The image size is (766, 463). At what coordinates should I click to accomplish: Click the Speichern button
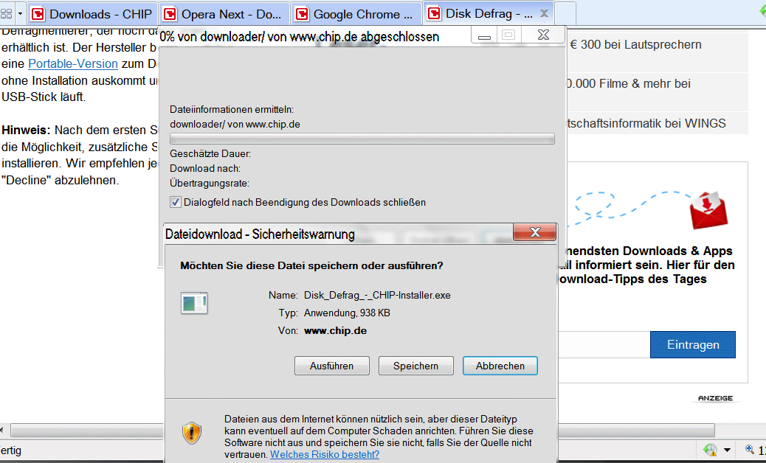[415, 366]
